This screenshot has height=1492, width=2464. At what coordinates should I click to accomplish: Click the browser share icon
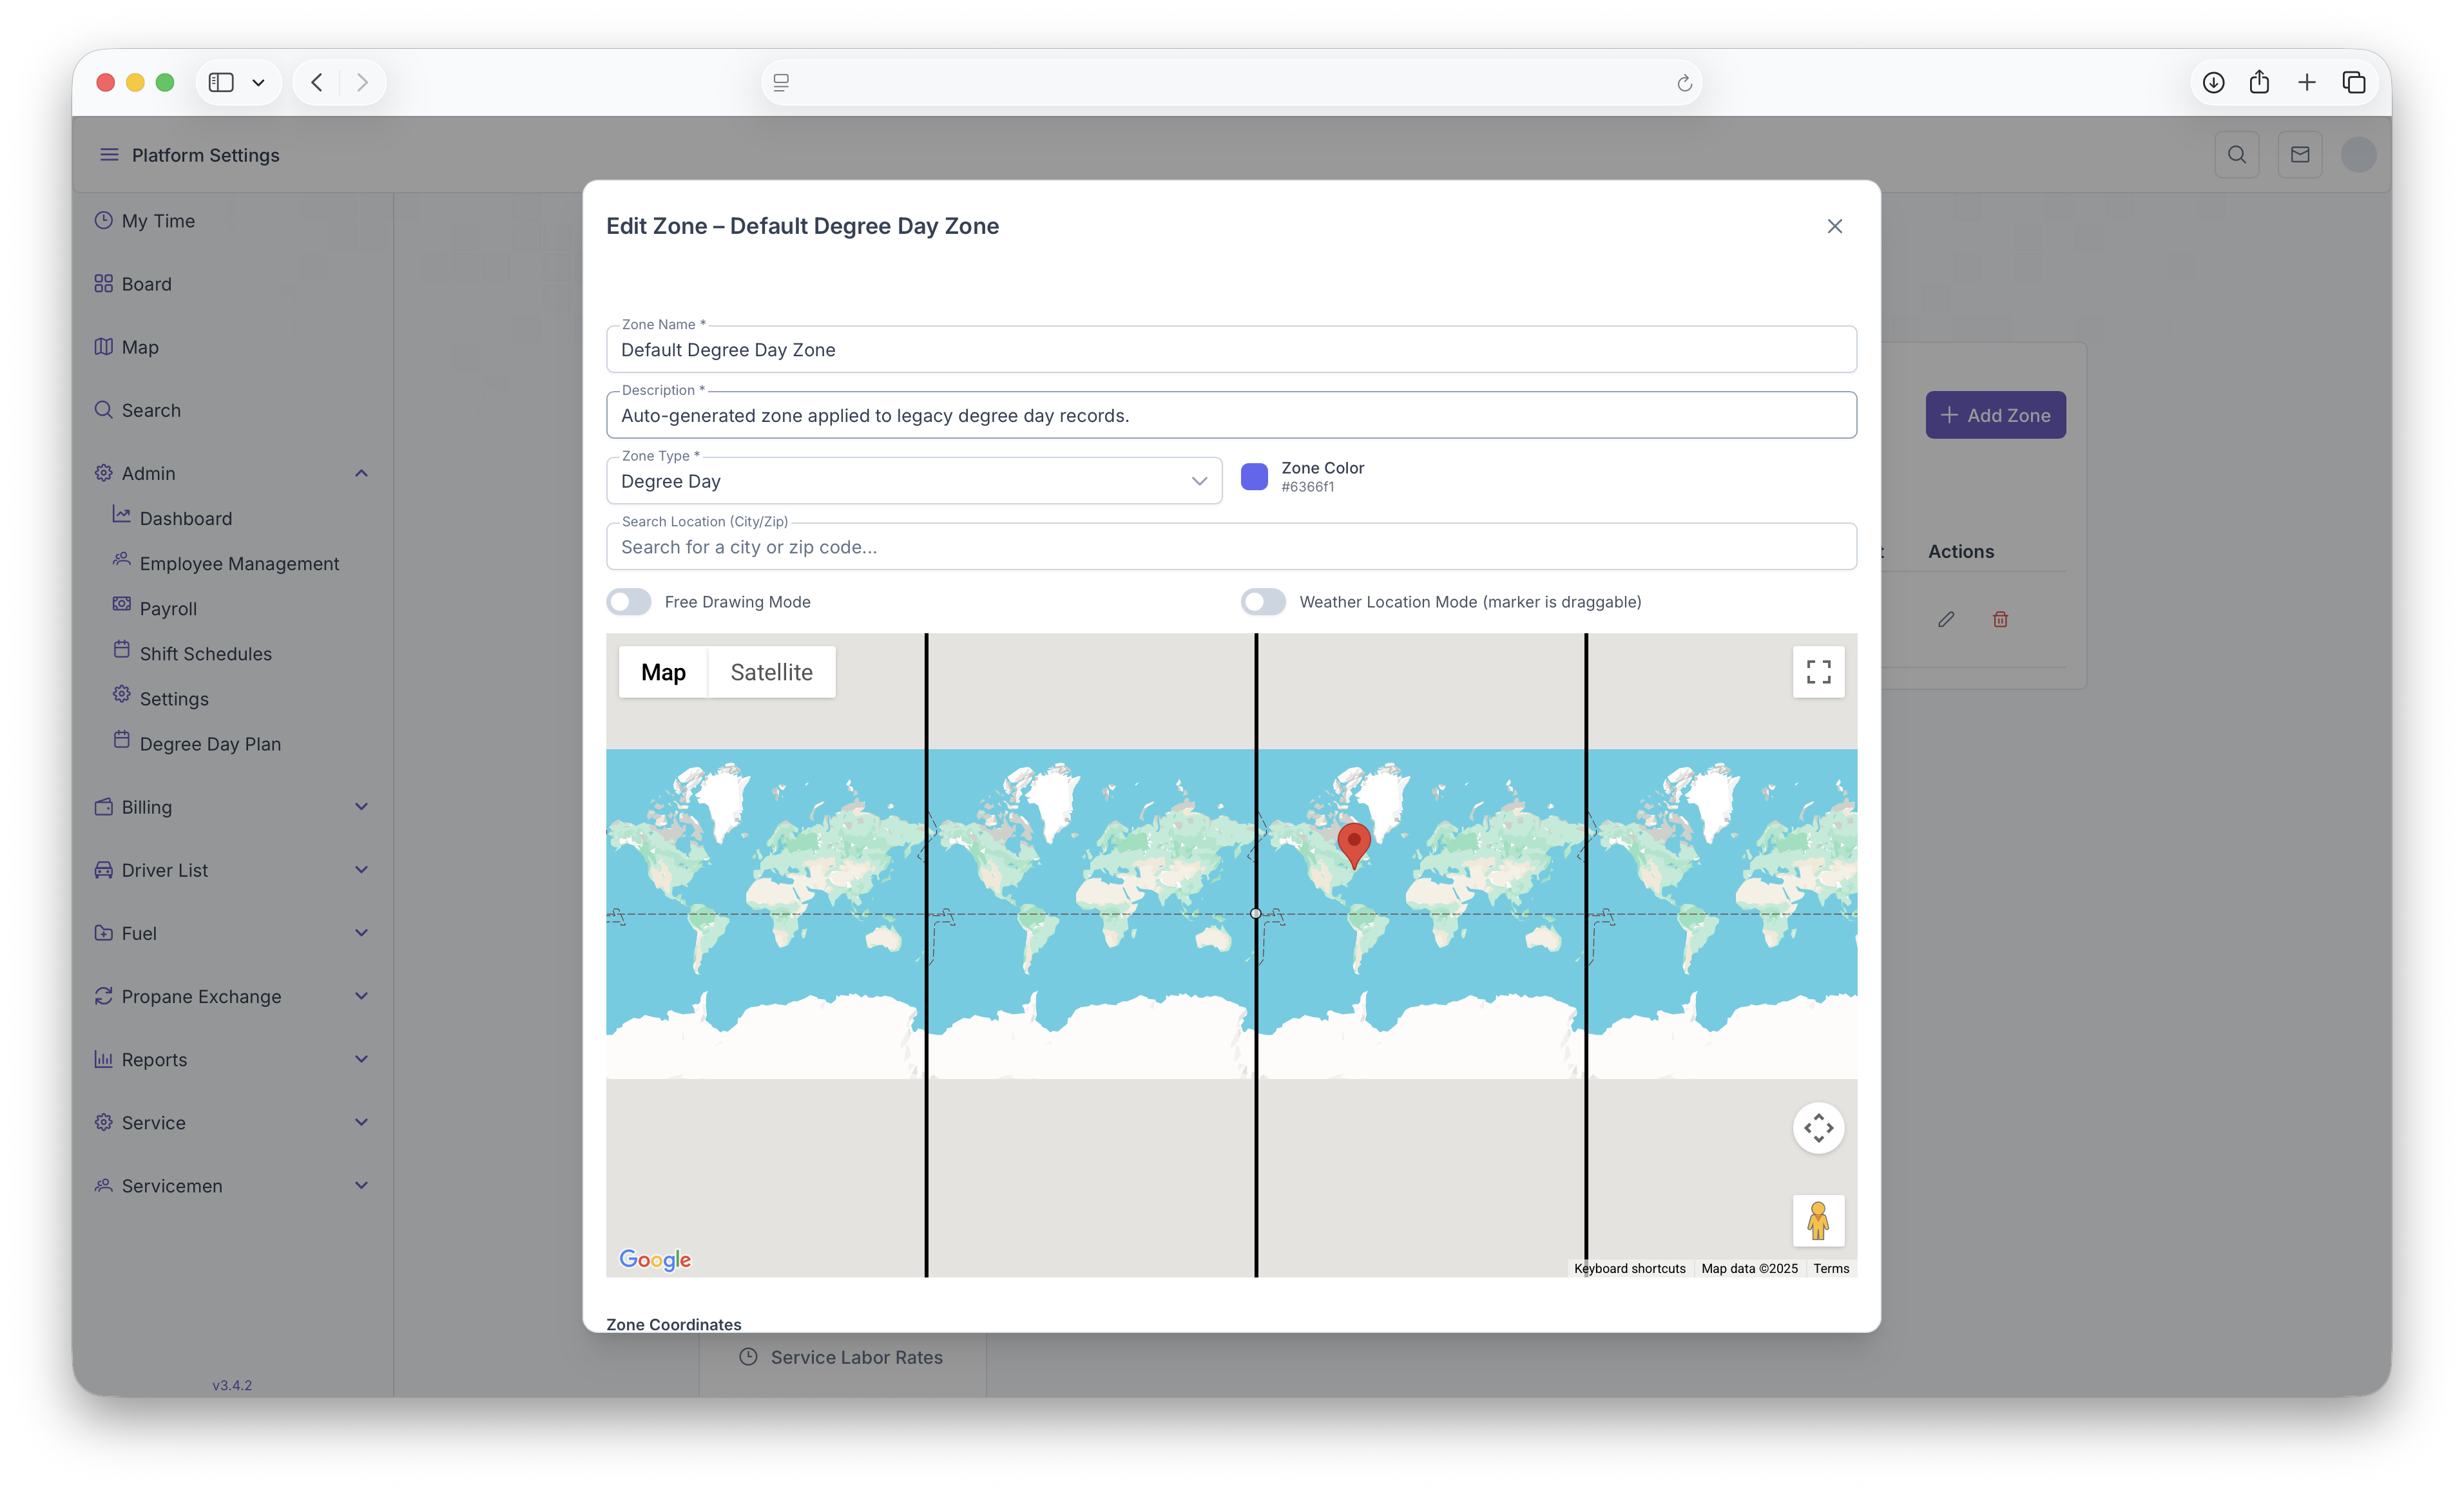[x=2259, y=82]
